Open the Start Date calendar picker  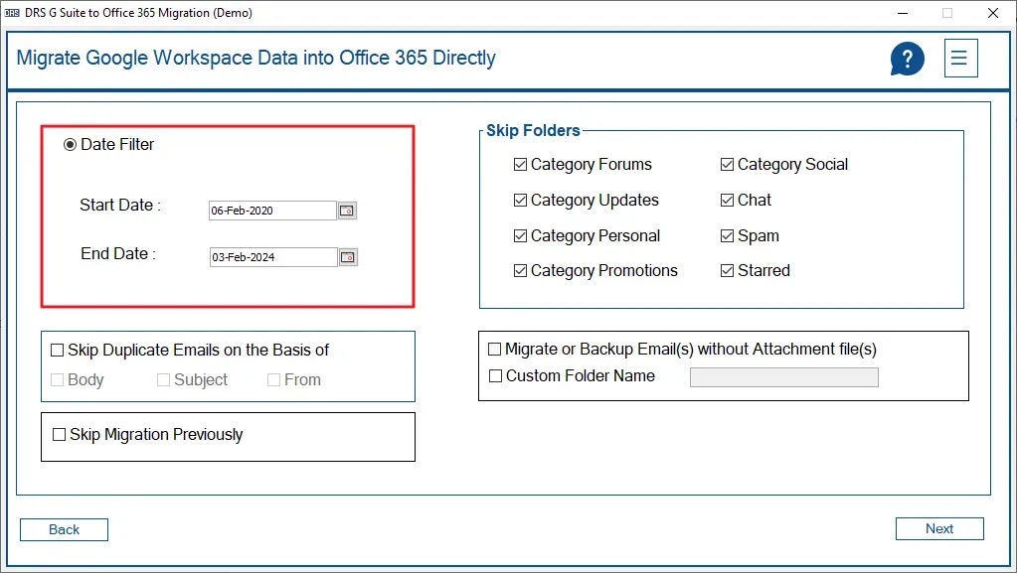347,211
